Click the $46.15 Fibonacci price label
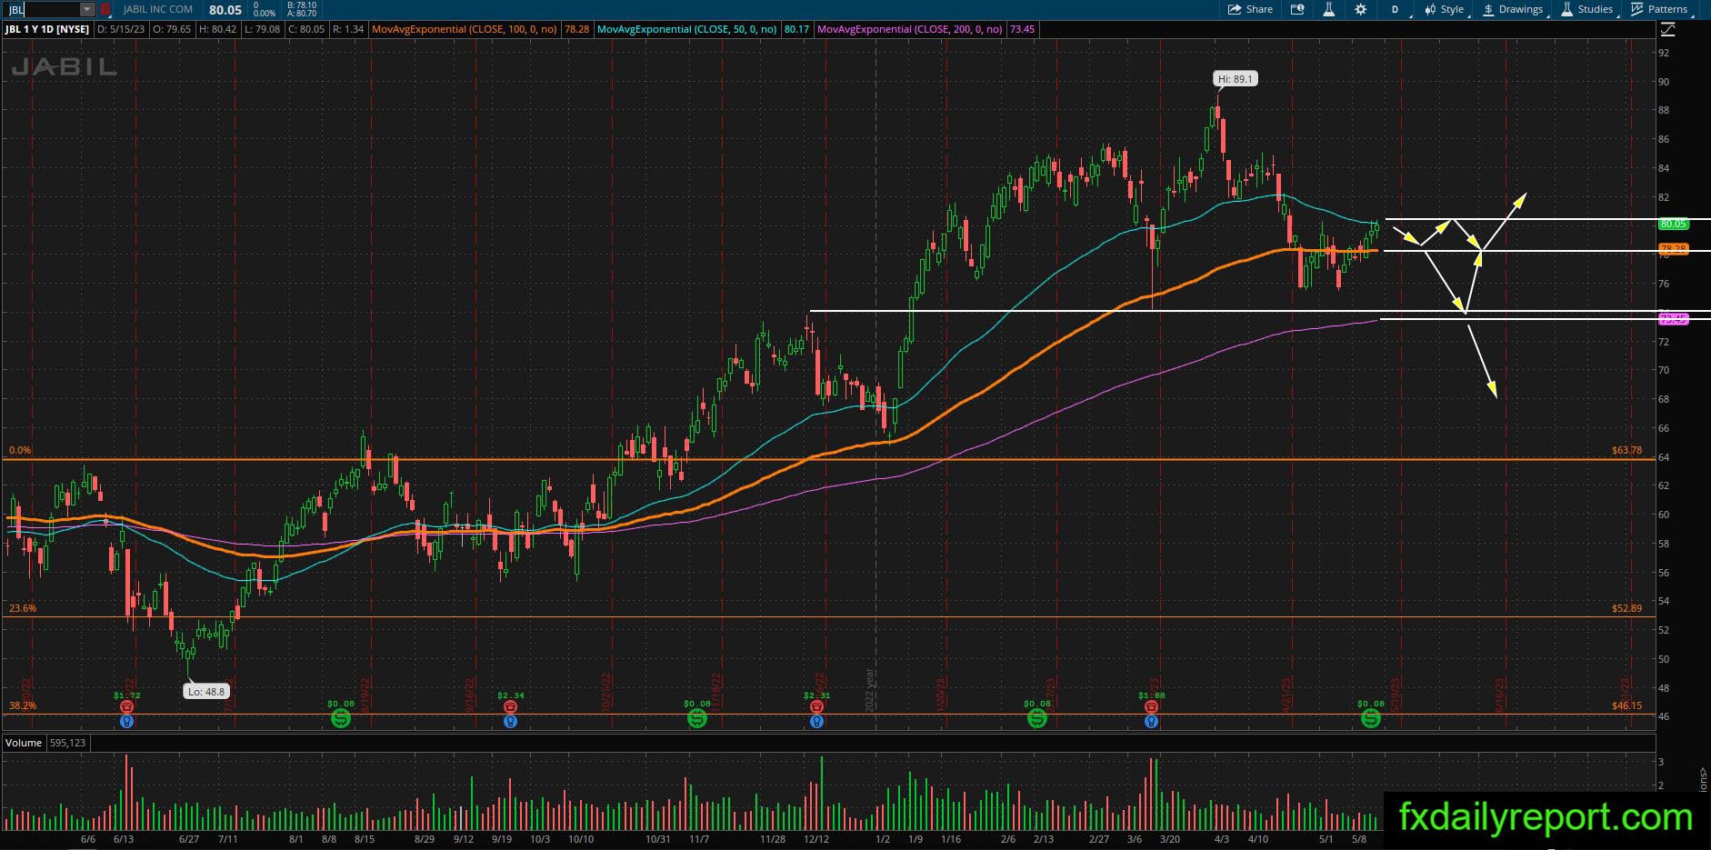 click(x=1626, y=705)
